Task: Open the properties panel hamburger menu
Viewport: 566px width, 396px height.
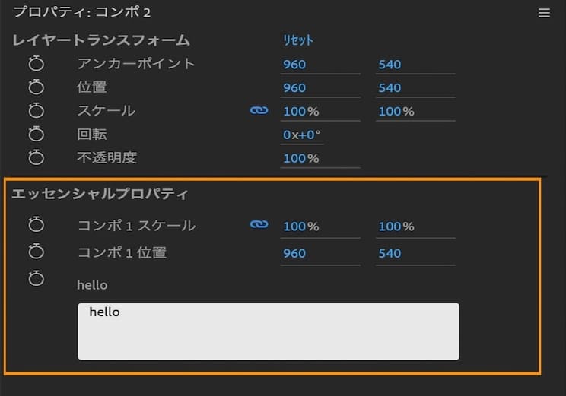Action: [x=544, y=13]
